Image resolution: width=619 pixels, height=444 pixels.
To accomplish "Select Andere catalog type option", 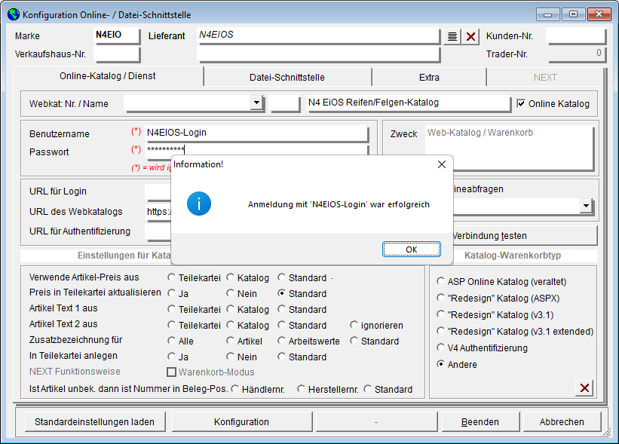I will click(440, 364).
